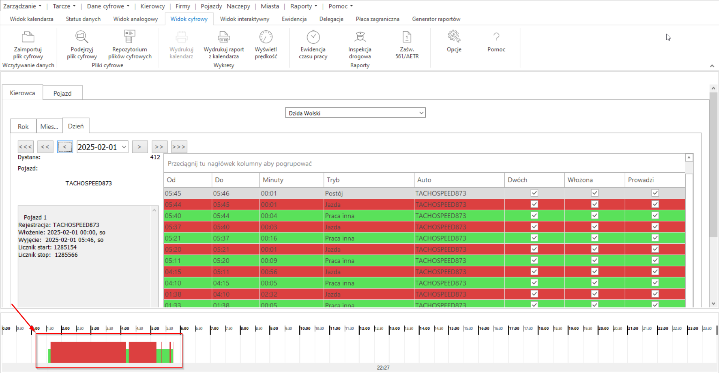The image size is (719, 373).
Task: Go to previous day with < button
Action: pos(65,147)
